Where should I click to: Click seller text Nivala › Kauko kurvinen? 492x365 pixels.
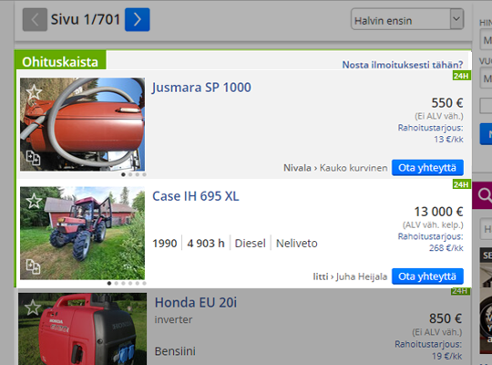click(335, 168)
